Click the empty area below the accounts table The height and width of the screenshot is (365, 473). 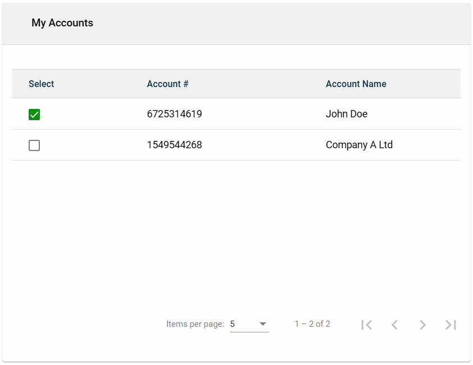236,236
